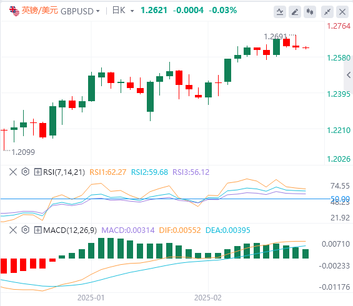Toggle the MACD panel plus expand box
This screenshot has height=306, width=353.
click(37, 230)
